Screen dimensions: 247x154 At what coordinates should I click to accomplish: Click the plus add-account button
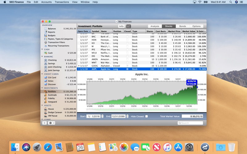pos(44,123)
